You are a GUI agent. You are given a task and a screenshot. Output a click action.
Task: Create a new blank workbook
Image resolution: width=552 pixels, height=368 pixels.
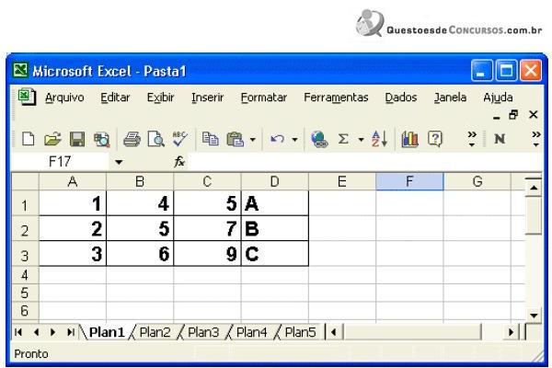(29, 139)
